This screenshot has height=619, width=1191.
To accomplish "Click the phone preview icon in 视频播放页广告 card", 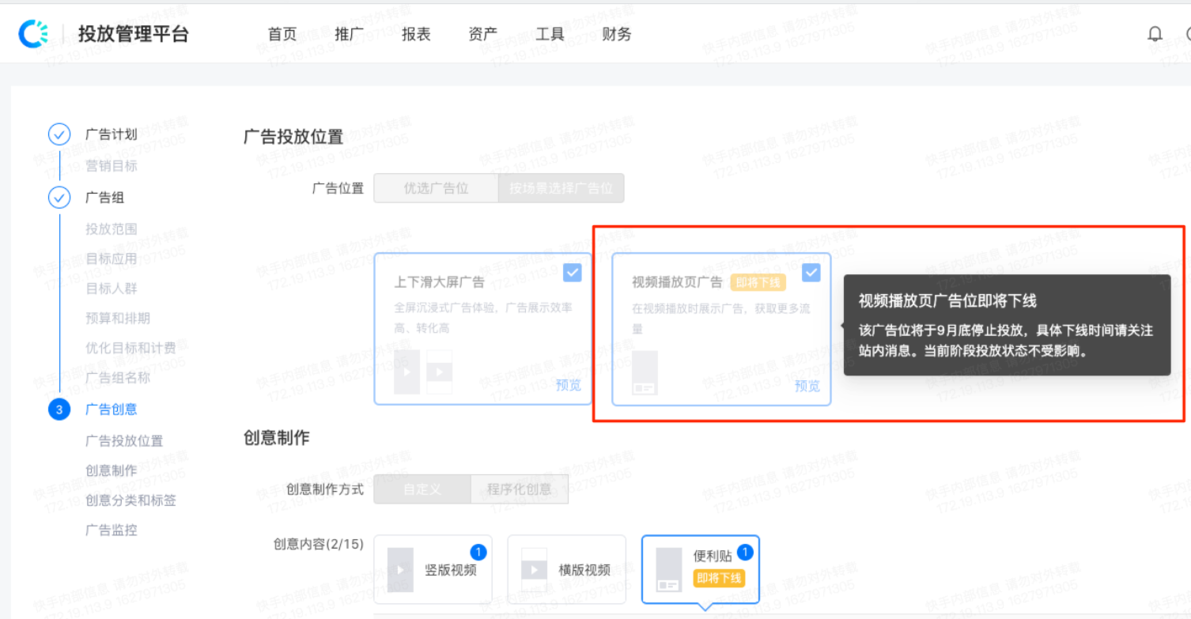I will point(645,372).
